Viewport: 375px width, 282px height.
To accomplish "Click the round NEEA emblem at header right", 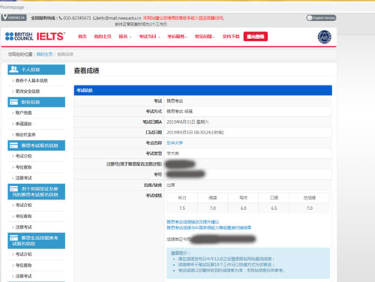I will (x=325, y=37).
